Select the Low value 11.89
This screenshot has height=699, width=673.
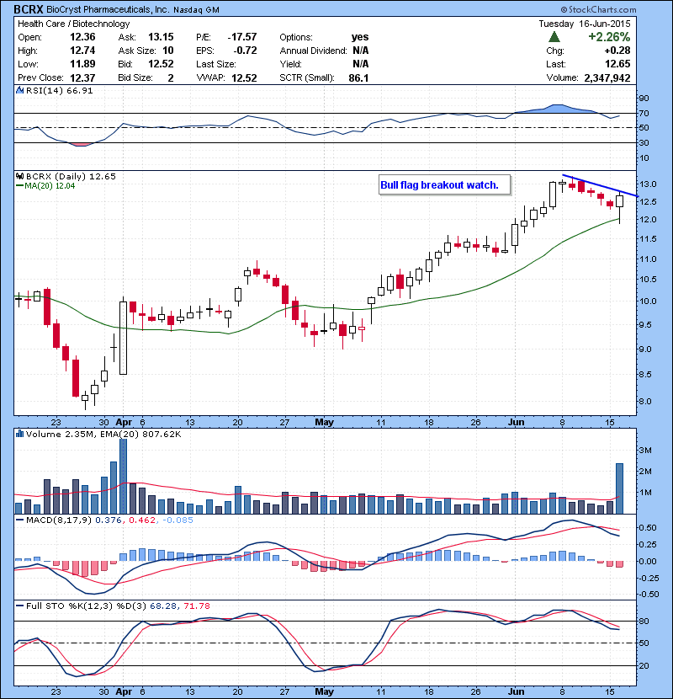point(82,64)
